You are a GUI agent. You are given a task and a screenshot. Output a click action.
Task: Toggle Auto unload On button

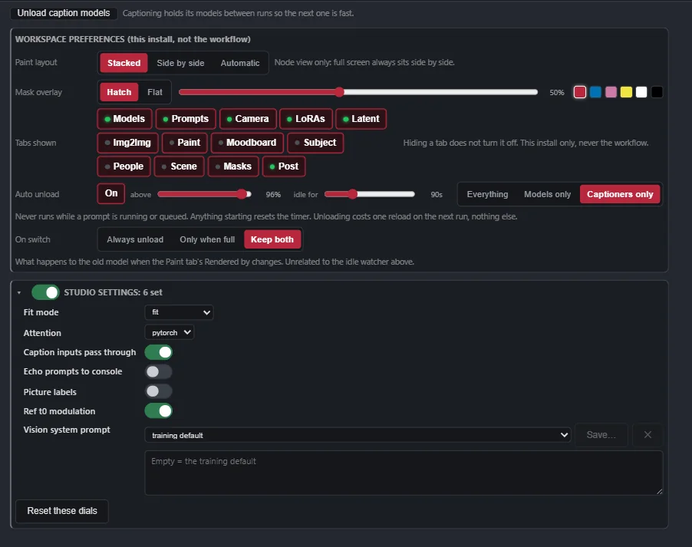[111, 193]
